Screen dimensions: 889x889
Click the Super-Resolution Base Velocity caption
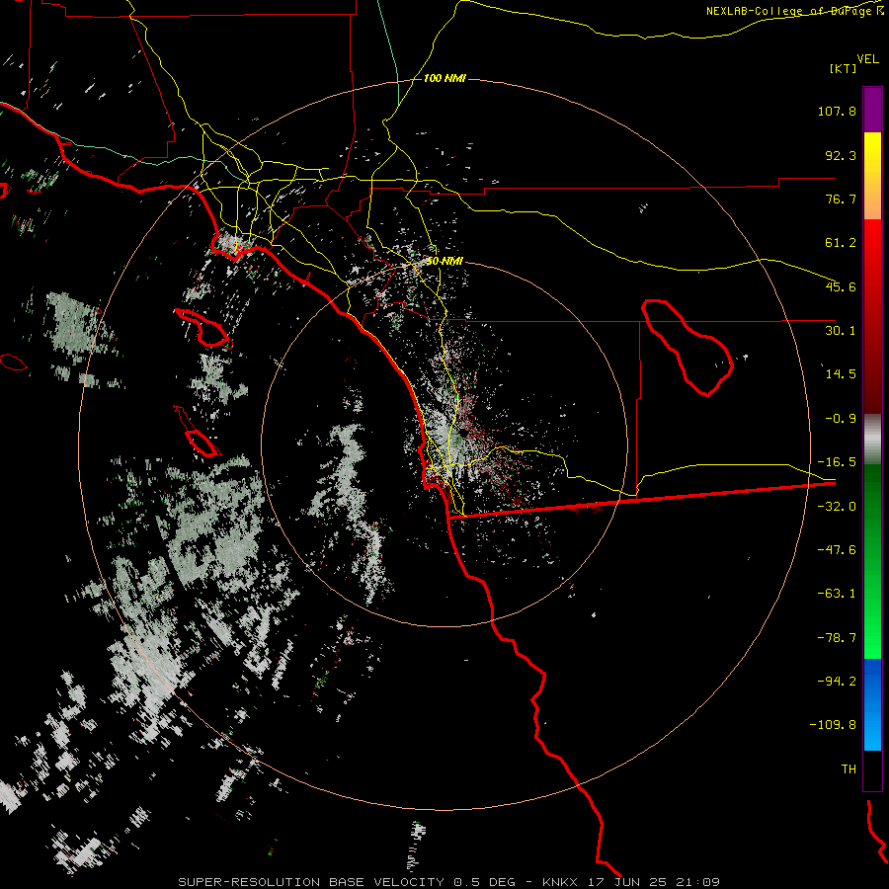pyautogui.click(x=448, y=882)
